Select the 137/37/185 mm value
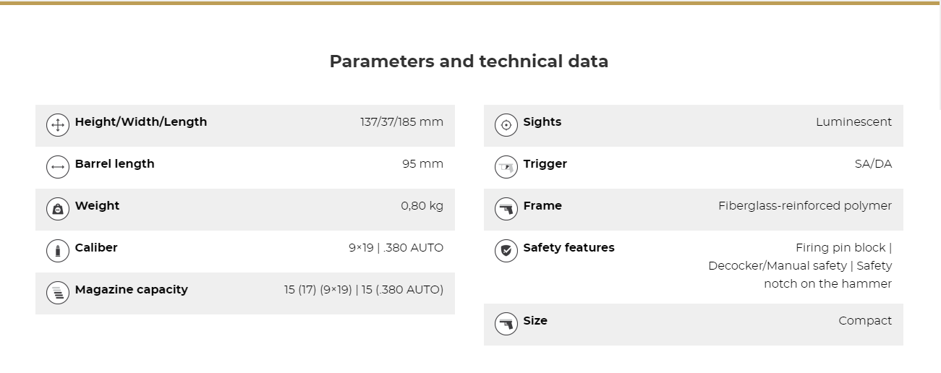Viewport: 941px width, 373px height. coord(401,122)
